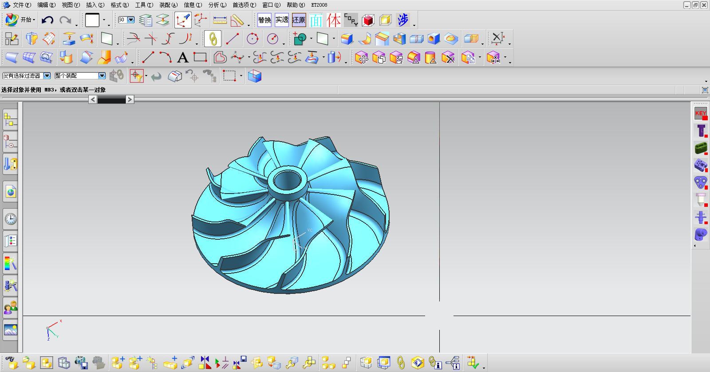
Task: Toggle the yellow chain link constraint button
Action: point(213,39)
